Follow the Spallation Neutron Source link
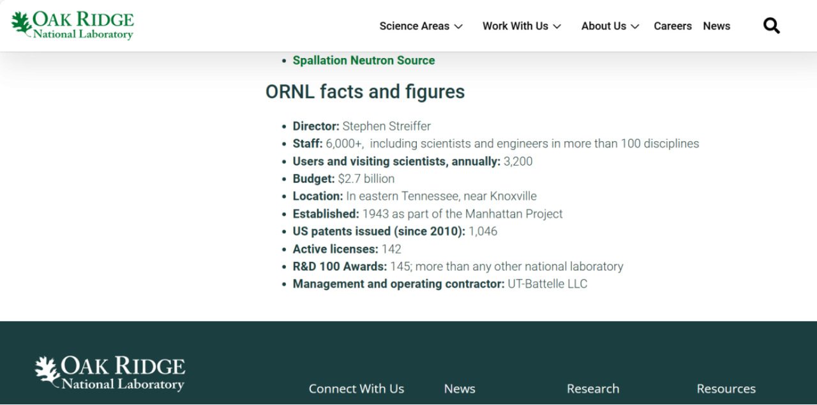Image resolution: width=817 pixels, height=405 pixels. coord(364,61)
